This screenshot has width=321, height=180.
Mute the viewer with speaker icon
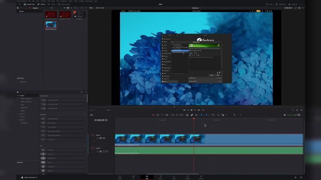pyautogui.click(x=284, y=115)
